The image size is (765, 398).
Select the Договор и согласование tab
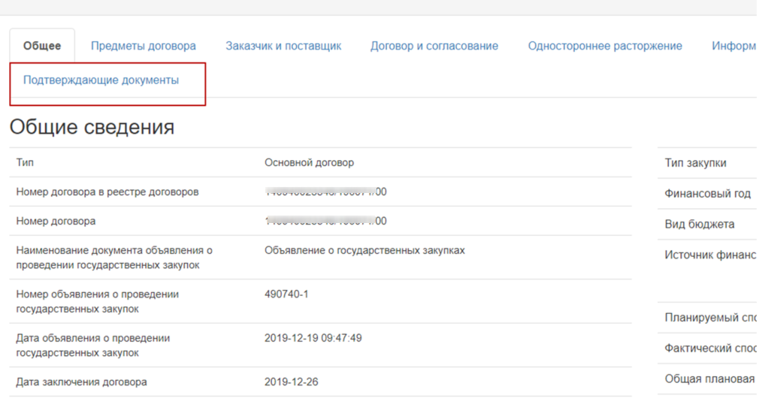(x=434, y=46)
